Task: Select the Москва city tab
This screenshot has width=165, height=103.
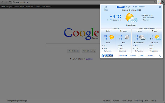Action: pyautogui.click(x=121, y=7)
